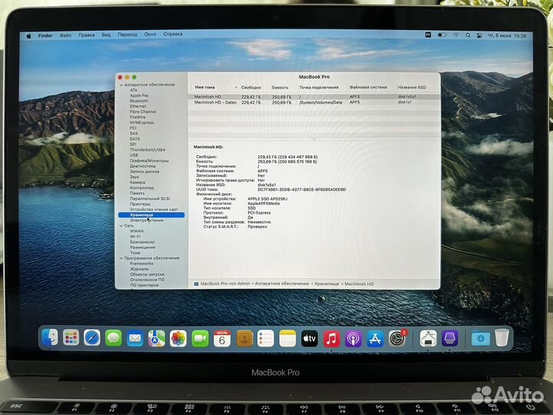Select Графика/Мониторы in the sidebar
Screen dimensions: 553x415
click(x=149, y=161)
